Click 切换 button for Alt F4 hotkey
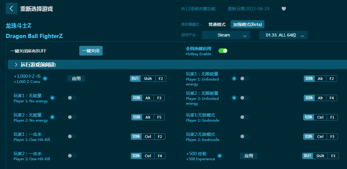Screen dimensions: 347x169 pos(309,98)
